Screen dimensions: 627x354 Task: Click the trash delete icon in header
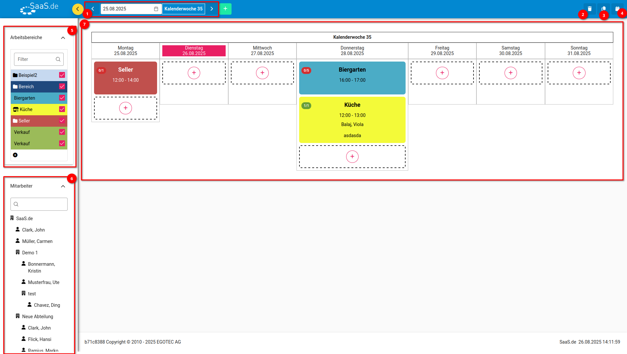(x=589, y=9)
